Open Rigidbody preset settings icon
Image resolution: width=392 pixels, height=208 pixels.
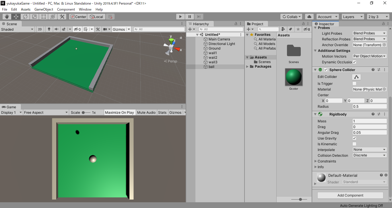[379, 114]
